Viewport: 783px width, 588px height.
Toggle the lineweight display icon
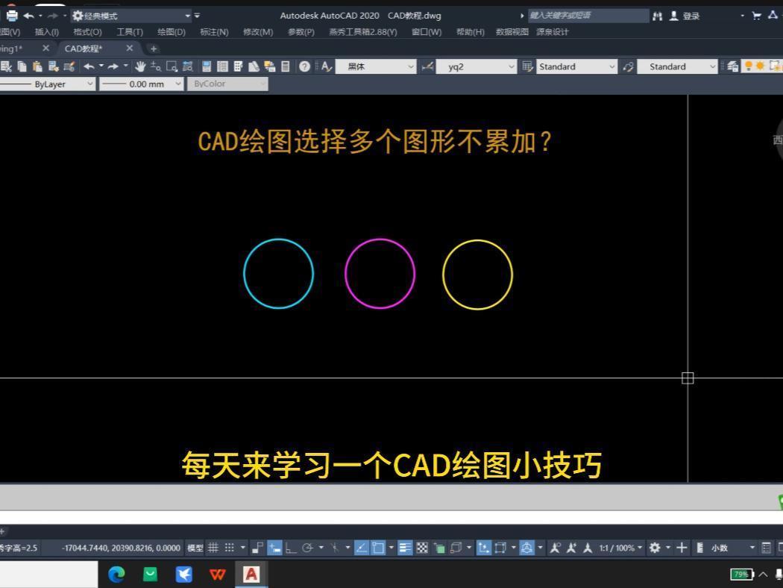403,547
